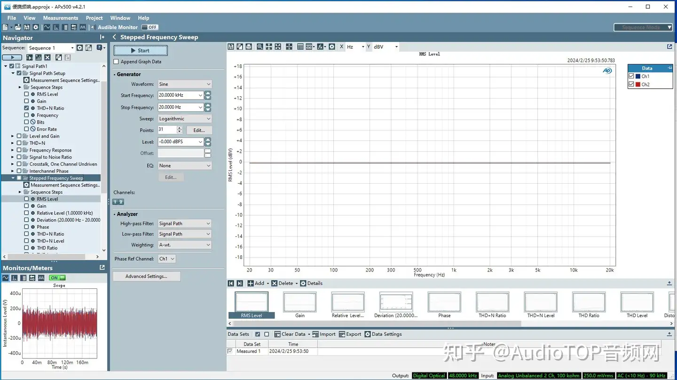Open project file icon in main toolbar
This screenshot has height=380, width=677.
click(x=18, y=27)
